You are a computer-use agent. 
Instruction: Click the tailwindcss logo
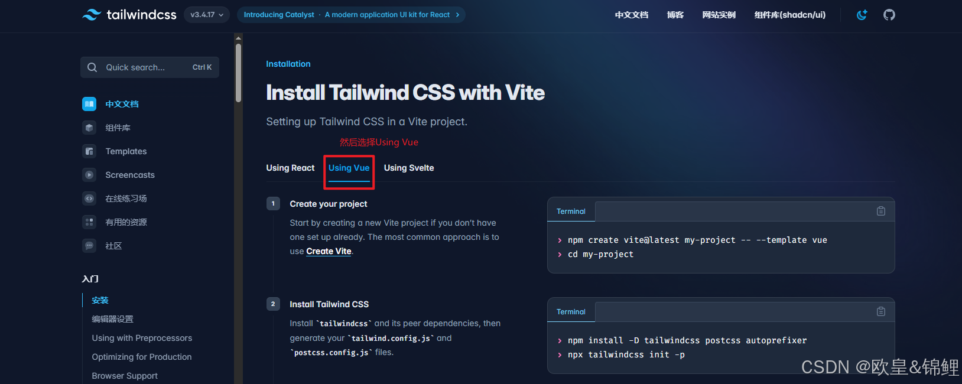129,15
